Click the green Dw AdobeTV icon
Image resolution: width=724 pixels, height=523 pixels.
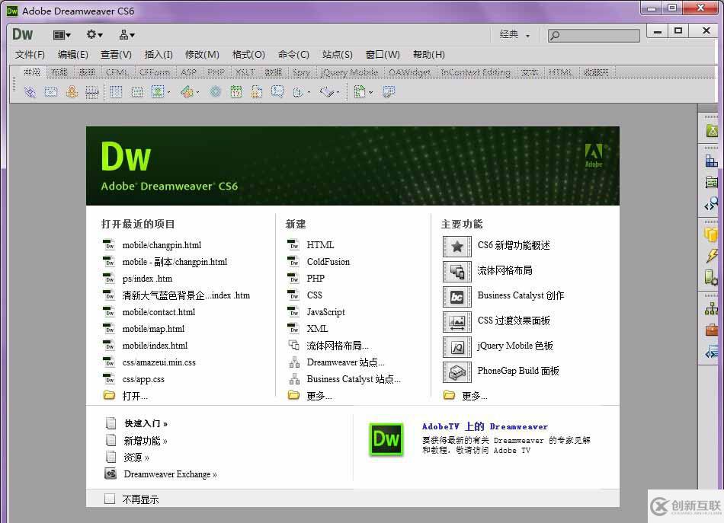(386, 439)
